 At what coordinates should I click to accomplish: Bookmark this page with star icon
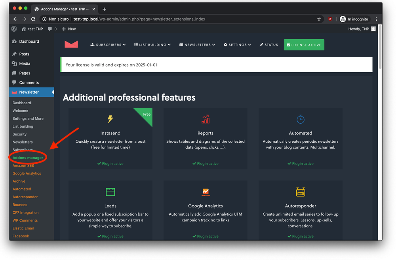(319, 19)
